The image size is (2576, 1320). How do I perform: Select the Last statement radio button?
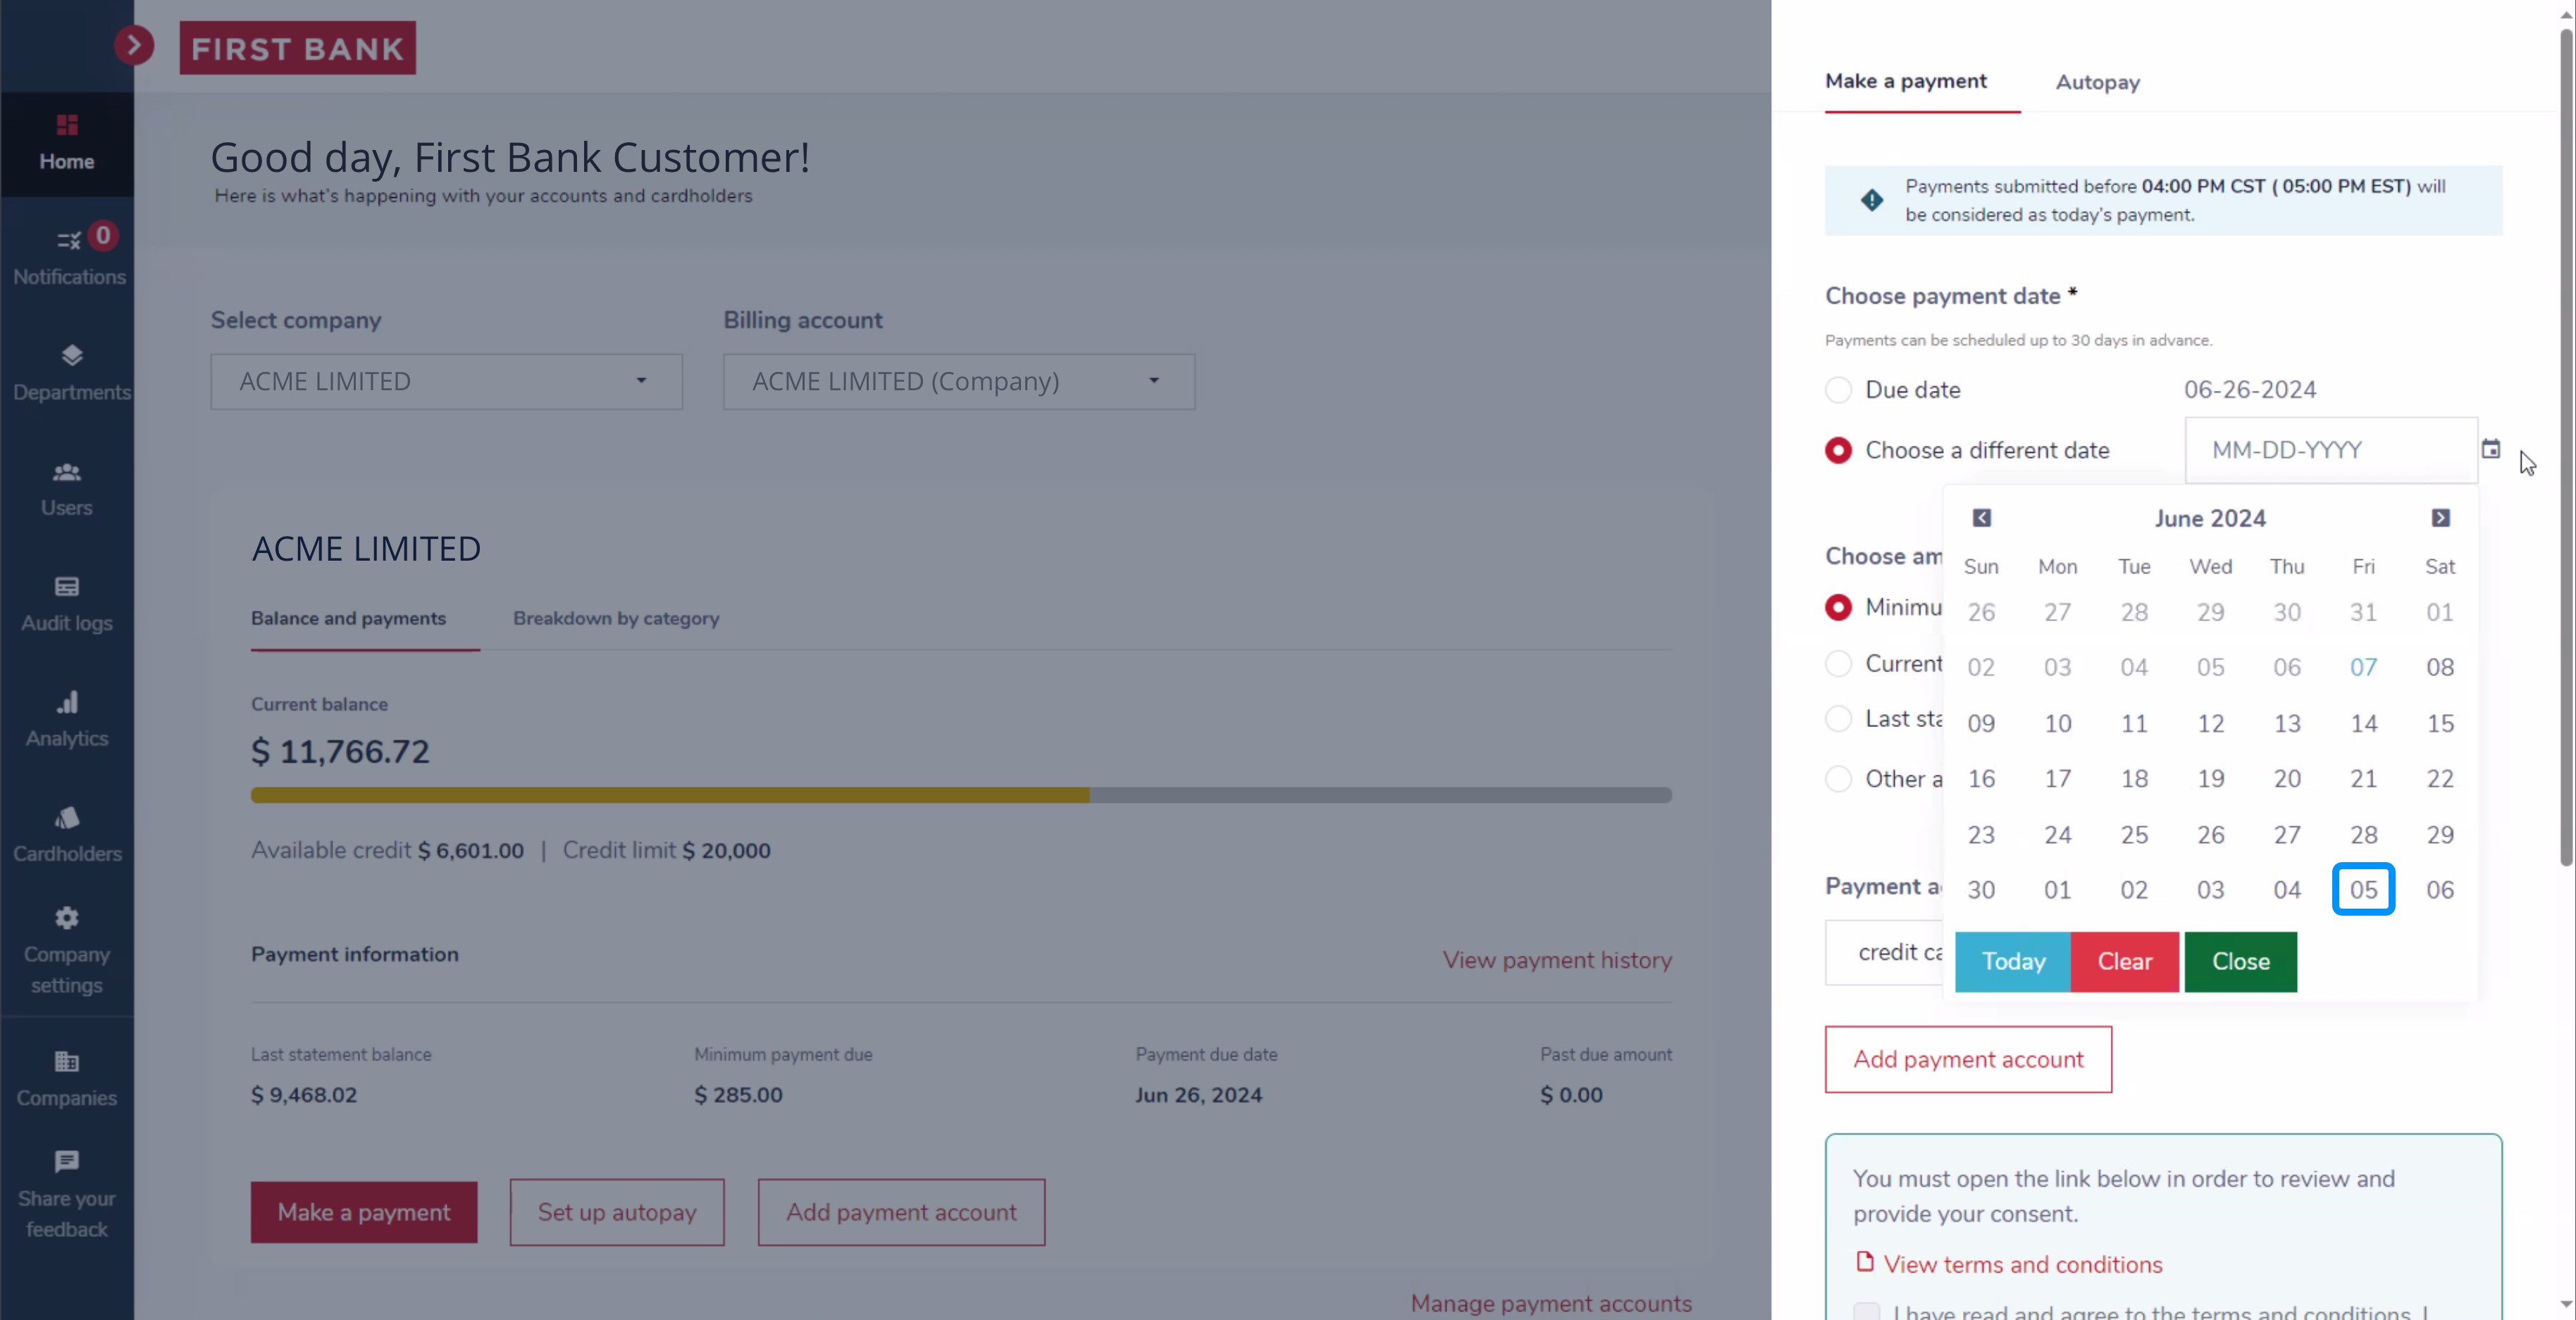[x=1838, y=719]
